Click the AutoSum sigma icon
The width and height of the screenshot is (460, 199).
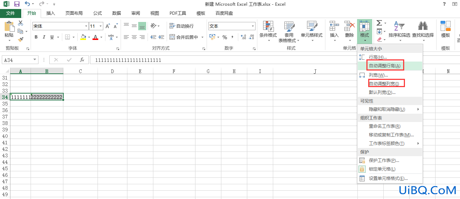coord(379,23)
